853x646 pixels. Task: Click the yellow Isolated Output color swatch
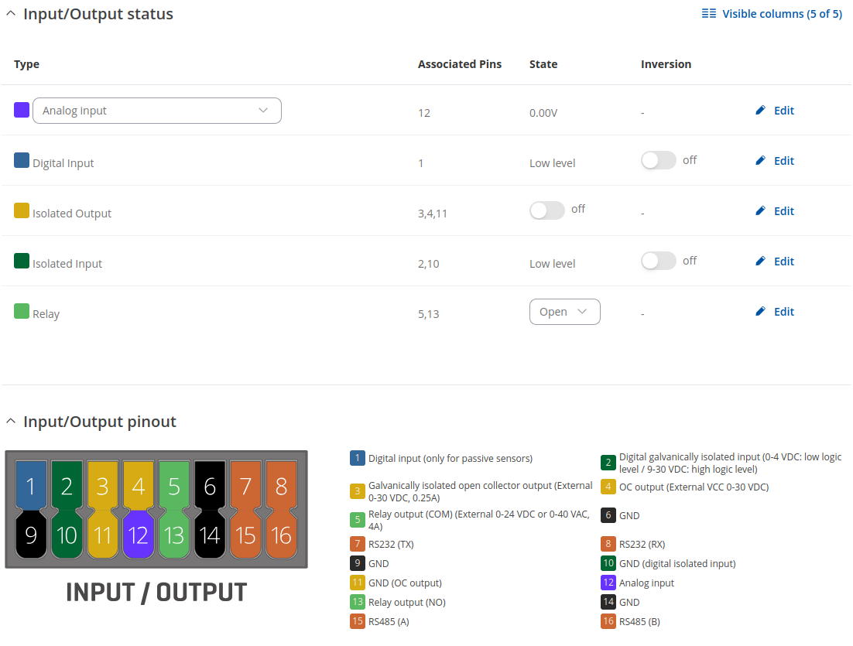(x=22, y=210)
